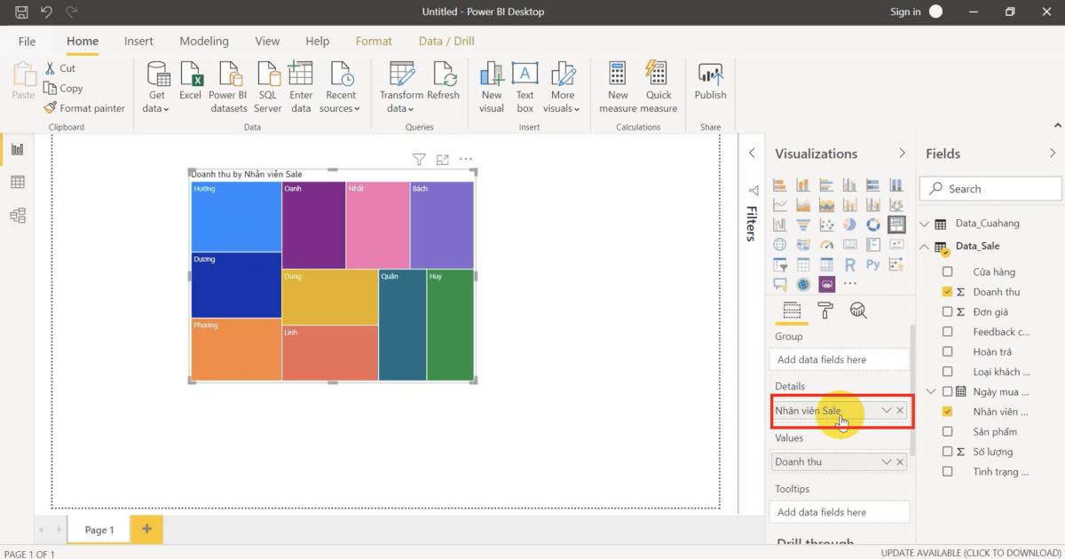Select the Pie chart visual
This screenshot has width=1065, height=559.
coord(848,224)
